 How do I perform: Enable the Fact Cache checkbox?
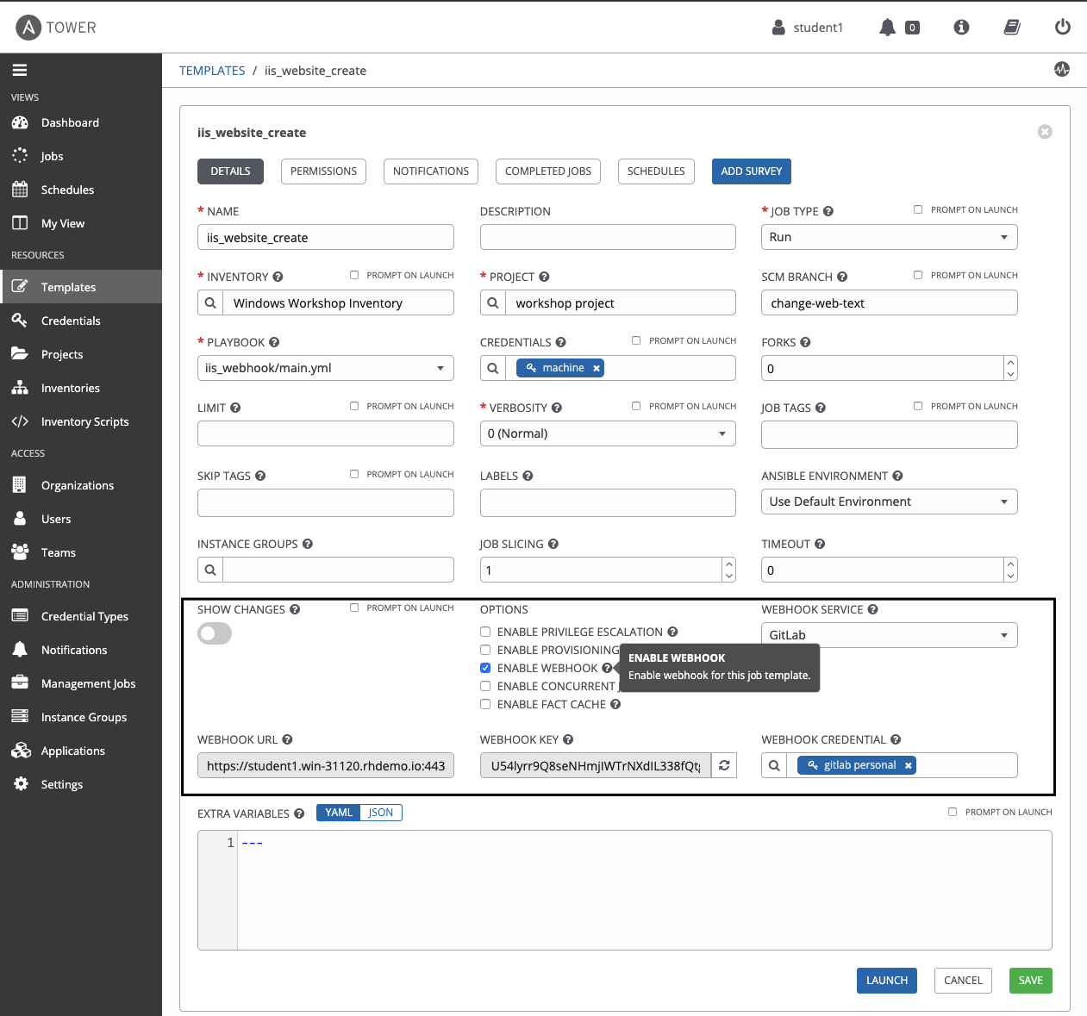(485, 704)
